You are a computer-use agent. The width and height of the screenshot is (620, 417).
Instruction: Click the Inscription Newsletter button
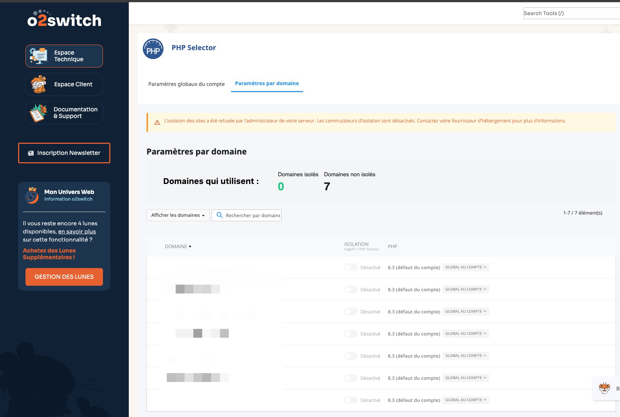64,153
